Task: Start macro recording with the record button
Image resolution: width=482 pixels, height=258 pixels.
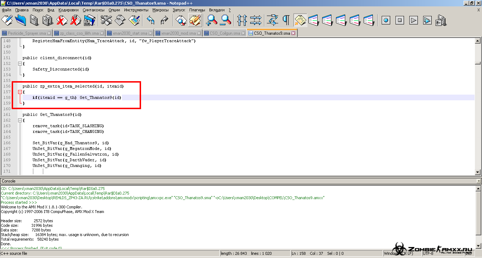Action: coord(386,20)
